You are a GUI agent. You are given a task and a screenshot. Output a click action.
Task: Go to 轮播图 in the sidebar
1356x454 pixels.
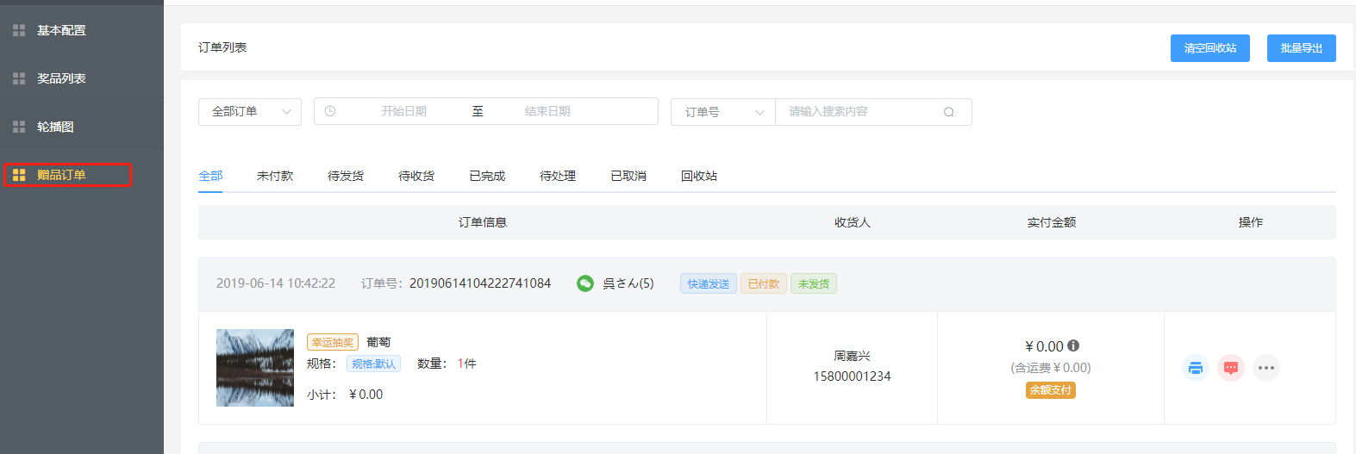pos(55,127)
